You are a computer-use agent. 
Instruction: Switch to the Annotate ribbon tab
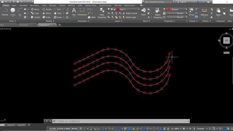point(23,5)
